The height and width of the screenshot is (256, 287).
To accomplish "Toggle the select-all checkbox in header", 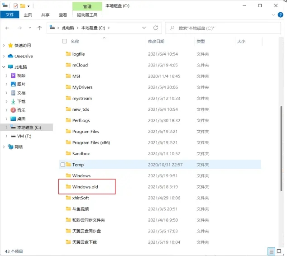I will (x=64, y=41).
